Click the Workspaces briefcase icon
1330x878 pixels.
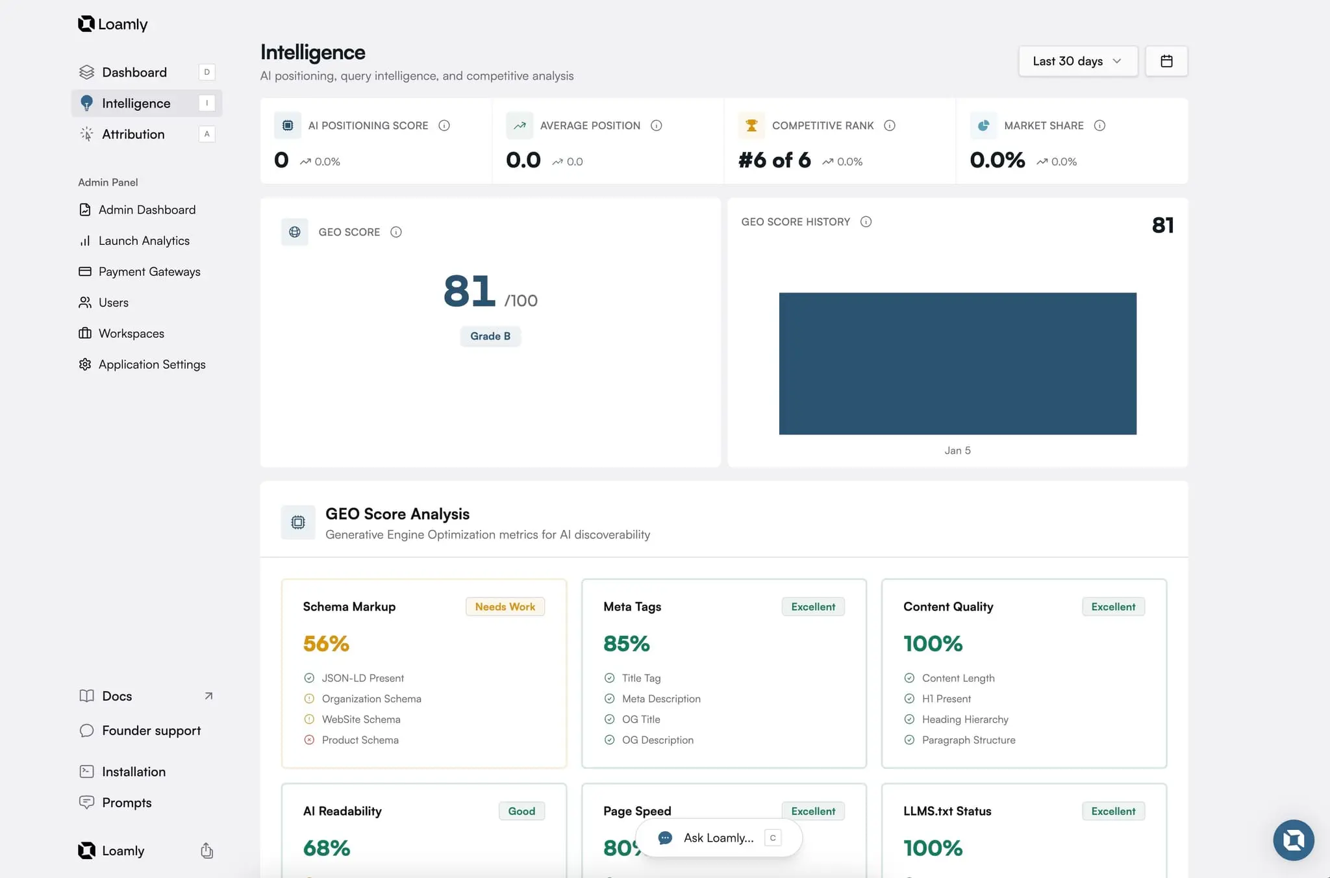tap(85, 334)
